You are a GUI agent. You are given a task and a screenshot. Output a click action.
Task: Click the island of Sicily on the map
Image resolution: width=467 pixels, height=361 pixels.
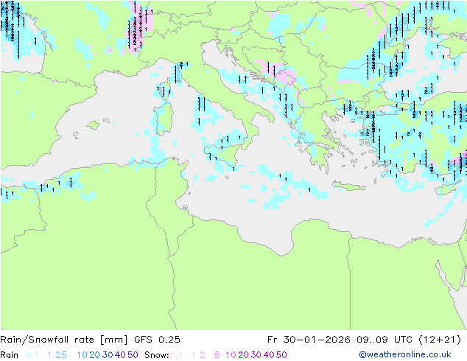(x=225, y=154)
